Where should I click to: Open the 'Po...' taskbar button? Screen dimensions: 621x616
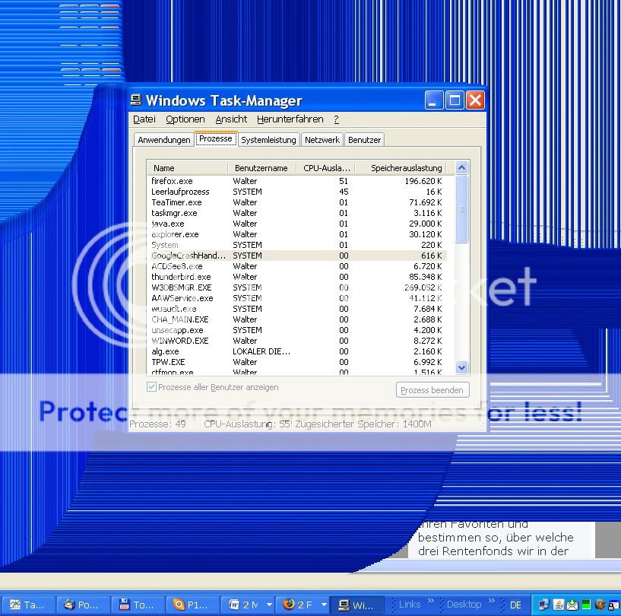point(82,605)
